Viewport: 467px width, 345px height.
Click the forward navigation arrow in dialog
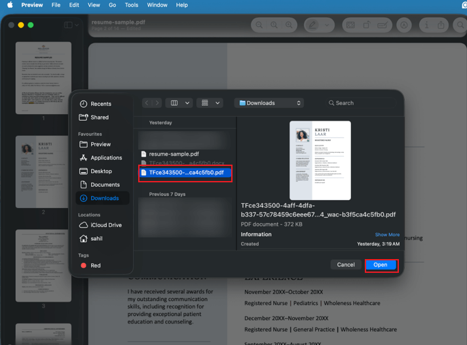tap(157, 103)
